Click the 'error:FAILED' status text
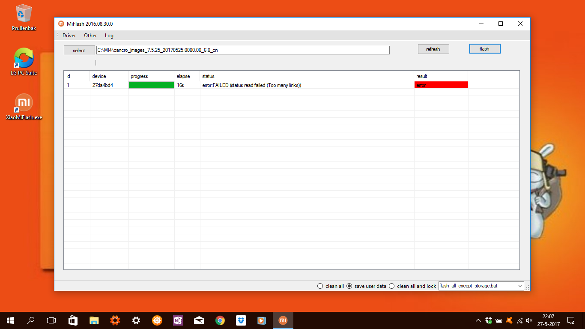The width and height of the screenshot is (585, 329). tap(252, 85)
